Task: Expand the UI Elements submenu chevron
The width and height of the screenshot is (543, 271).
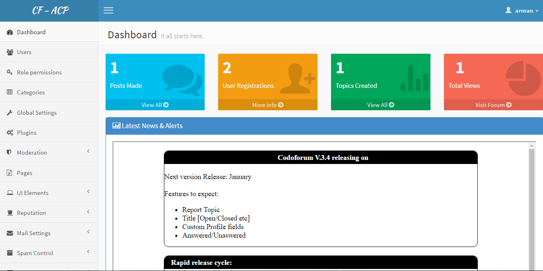Action: point(88,192)
